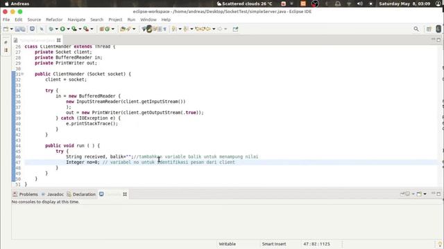Switch to the Problems tab
This screenshot has width=444, height=249.
point(26,194)
